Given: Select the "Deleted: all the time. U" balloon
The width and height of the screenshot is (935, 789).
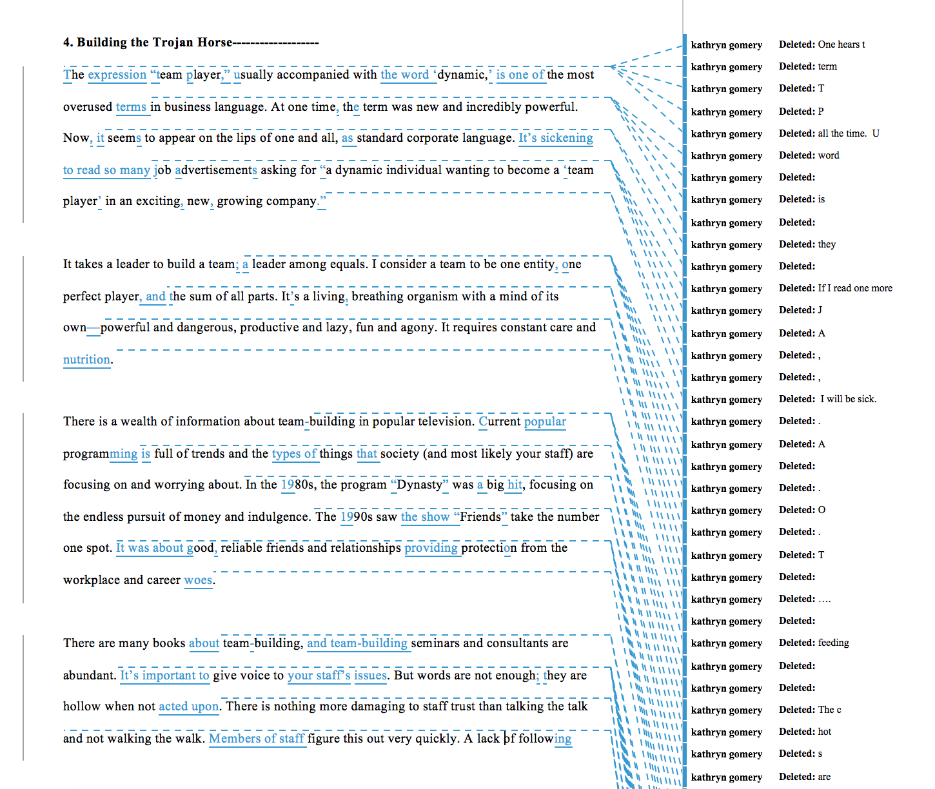Looking at the screenshot, I should click(829, 133).
